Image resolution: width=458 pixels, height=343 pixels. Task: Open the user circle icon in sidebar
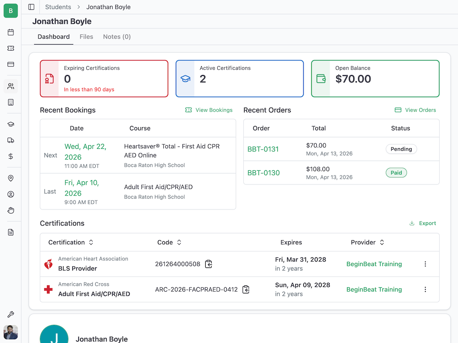[x=11, y=194]
